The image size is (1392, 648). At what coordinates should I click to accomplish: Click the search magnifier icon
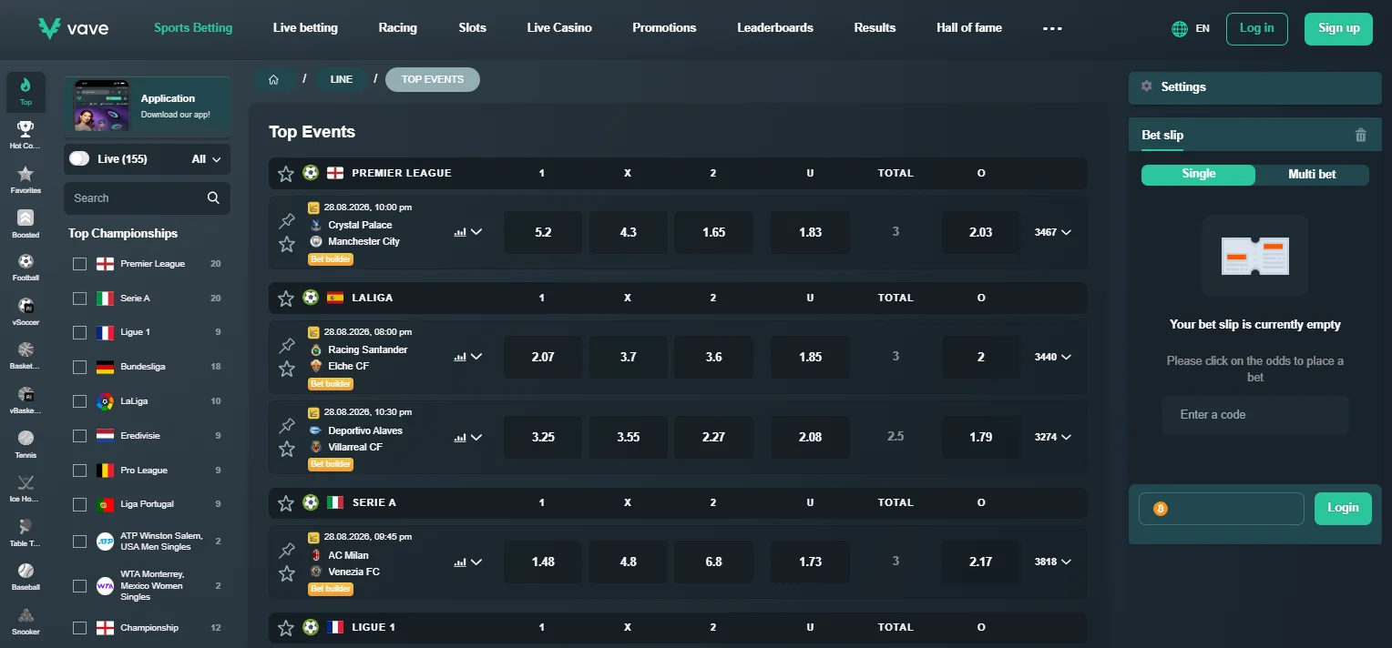[213, 197]
